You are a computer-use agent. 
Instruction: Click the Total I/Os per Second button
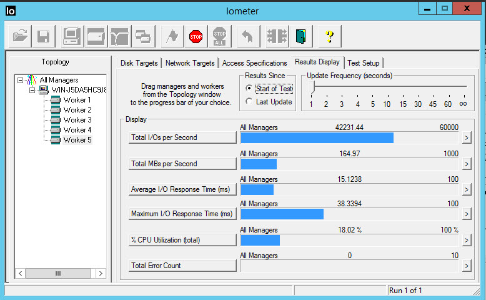tap(182, 137)
